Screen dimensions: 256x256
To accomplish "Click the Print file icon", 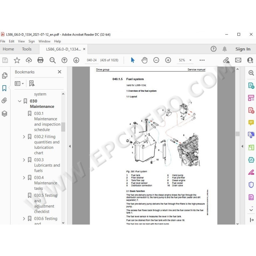I will point(41,60).
